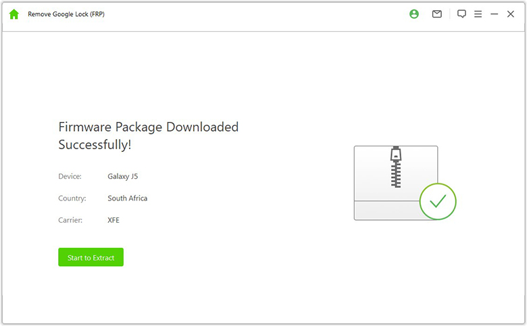
Task: Click the Firmware Package Downloaded heading line
Action: coord(148,127)
